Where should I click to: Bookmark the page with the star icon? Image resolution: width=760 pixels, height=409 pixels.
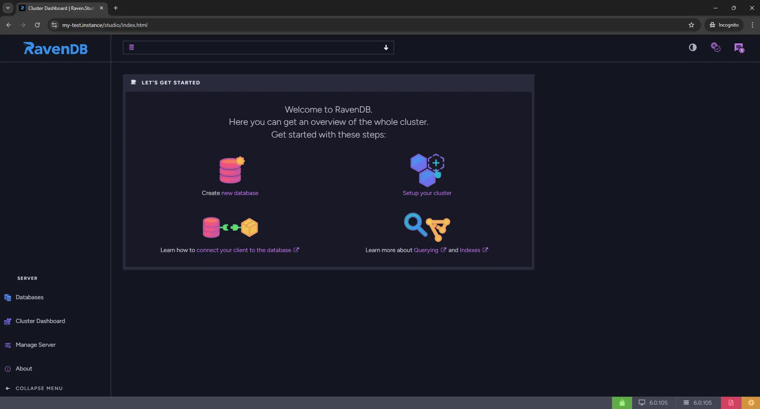(691, 25)
